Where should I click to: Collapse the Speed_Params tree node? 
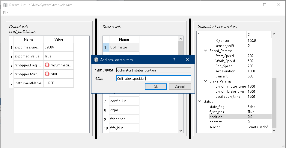point(205,51)
